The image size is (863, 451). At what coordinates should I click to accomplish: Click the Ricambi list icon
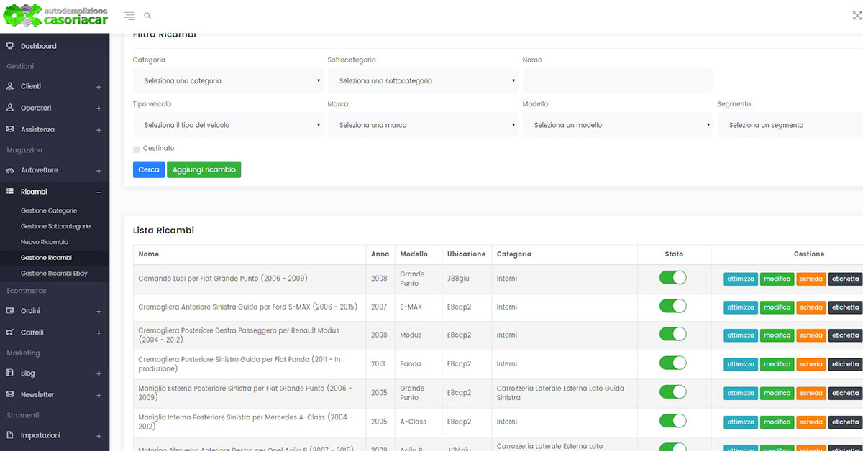(10, 192)
